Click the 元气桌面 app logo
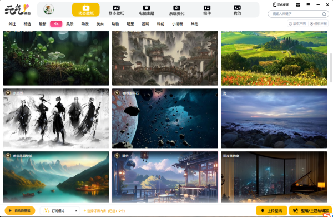 click(x=18, y=10)
